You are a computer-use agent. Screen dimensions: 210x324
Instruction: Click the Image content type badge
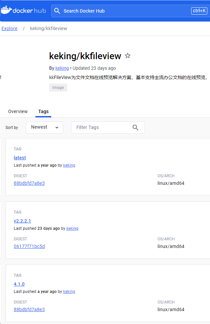58,87
